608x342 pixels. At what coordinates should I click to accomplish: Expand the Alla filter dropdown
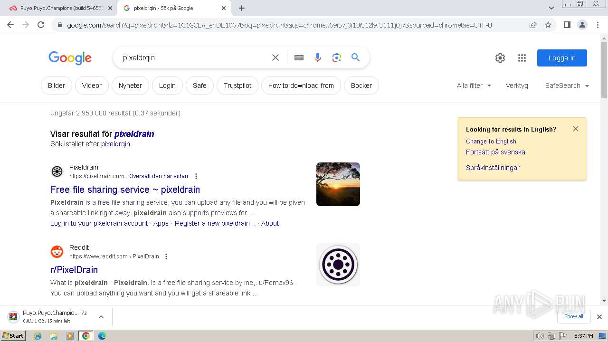coord(474,85)
